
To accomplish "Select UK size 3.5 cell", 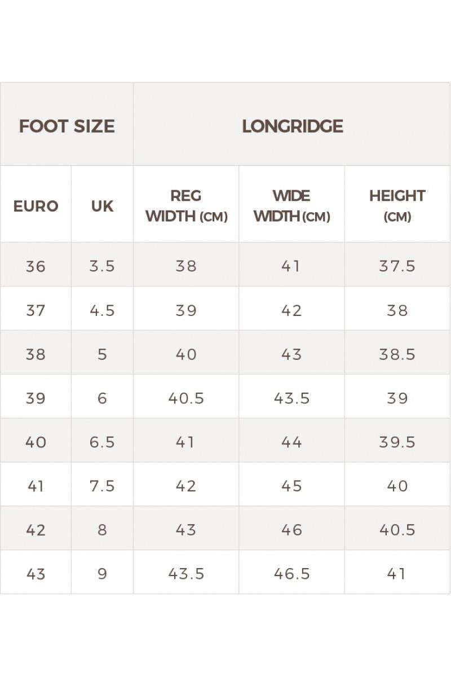I will point(102,266).
